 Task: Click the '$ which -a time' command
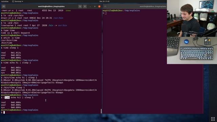(10, 38)
